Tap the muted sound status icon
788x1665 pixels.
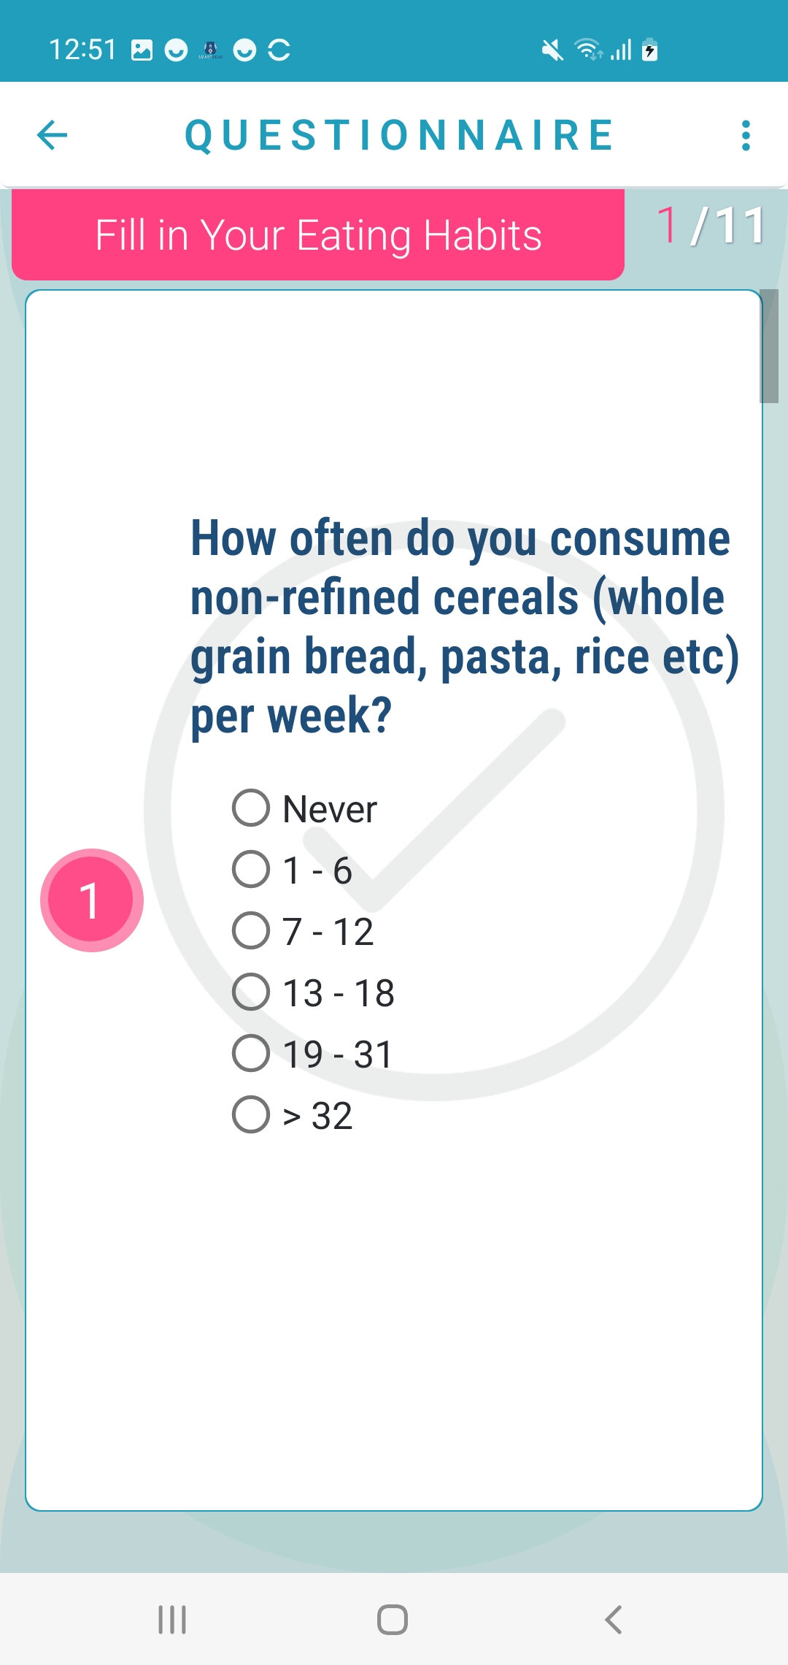[x=552, y=50]
